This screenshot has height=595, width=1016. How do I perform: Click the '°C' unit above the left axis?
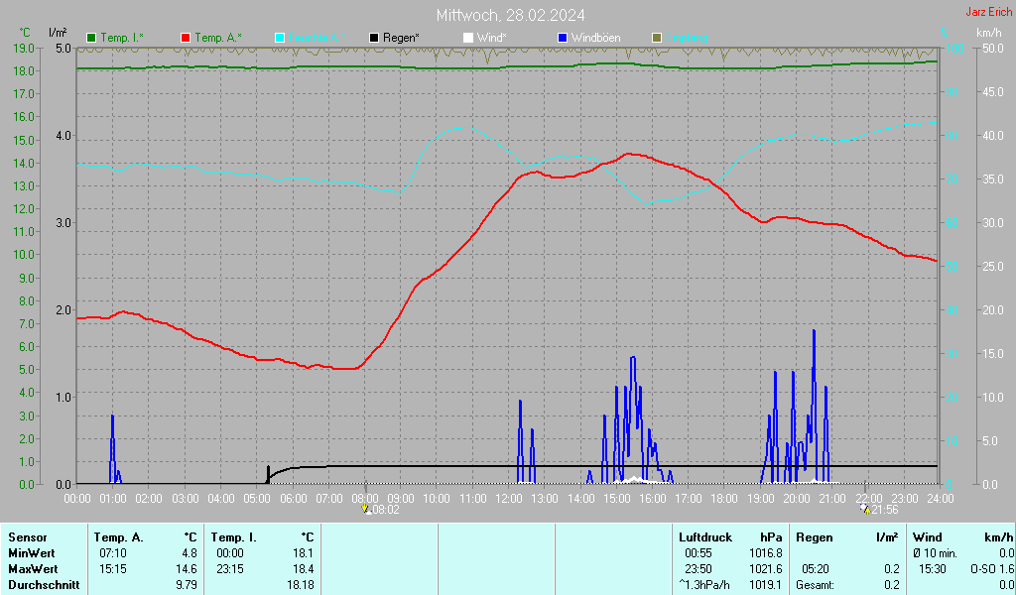[x=25, y=33]
